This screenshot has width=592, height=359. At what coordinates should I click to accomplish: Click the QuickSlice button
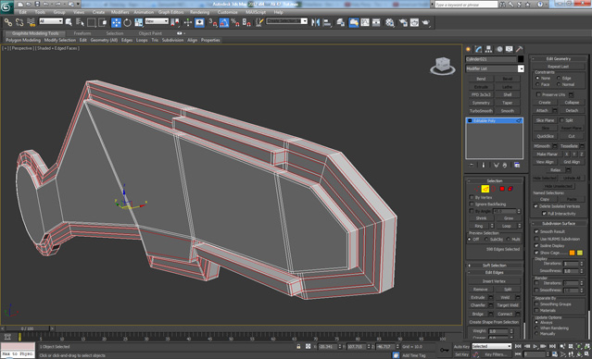[545, 137]
